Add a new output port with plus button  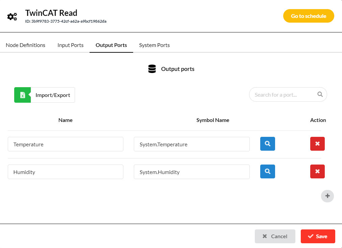327,196
